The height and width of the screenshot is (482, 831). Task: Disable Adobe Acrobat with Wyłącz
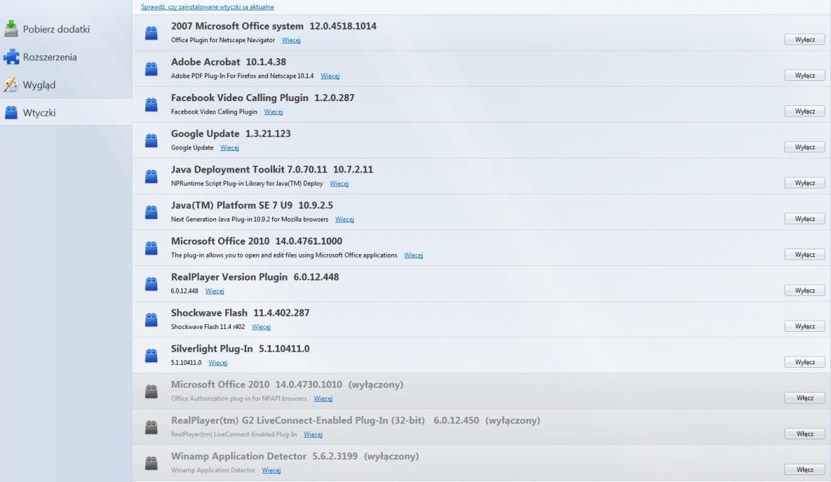[x=805, y=75]
